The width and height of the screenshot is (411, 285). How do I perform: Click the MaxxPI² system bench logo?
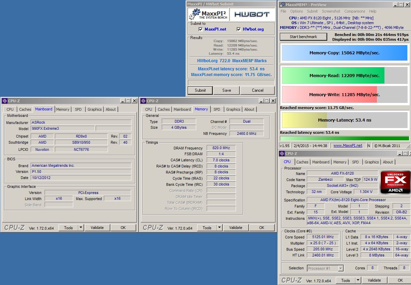coord(208,14)
